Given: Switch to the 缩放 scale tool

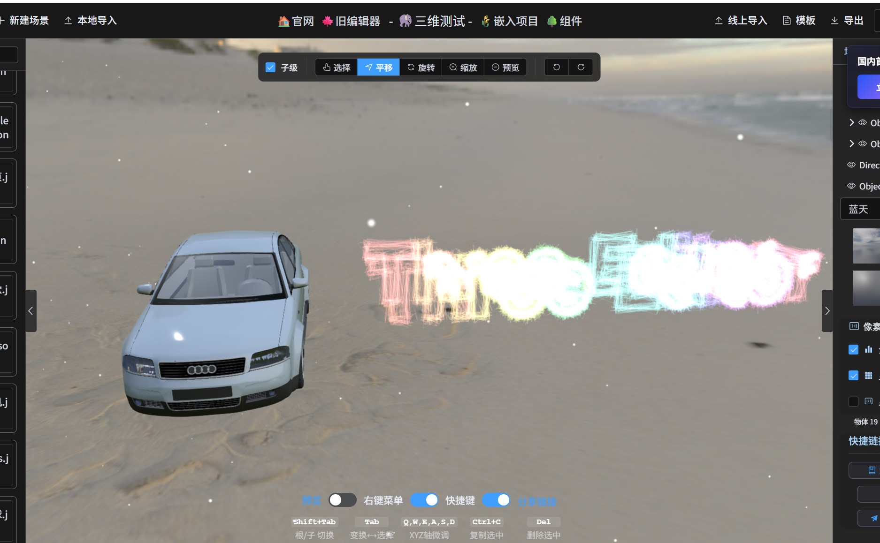Looking at the screenshot, I should 463,68.
